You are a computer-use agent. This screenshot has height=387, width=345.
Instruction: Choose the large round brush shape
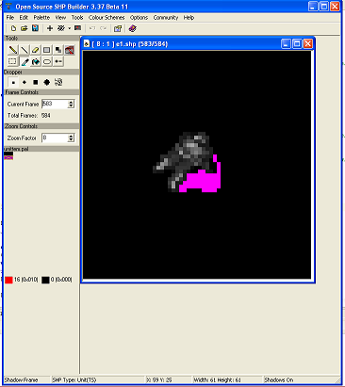click(x=47, y=83)
